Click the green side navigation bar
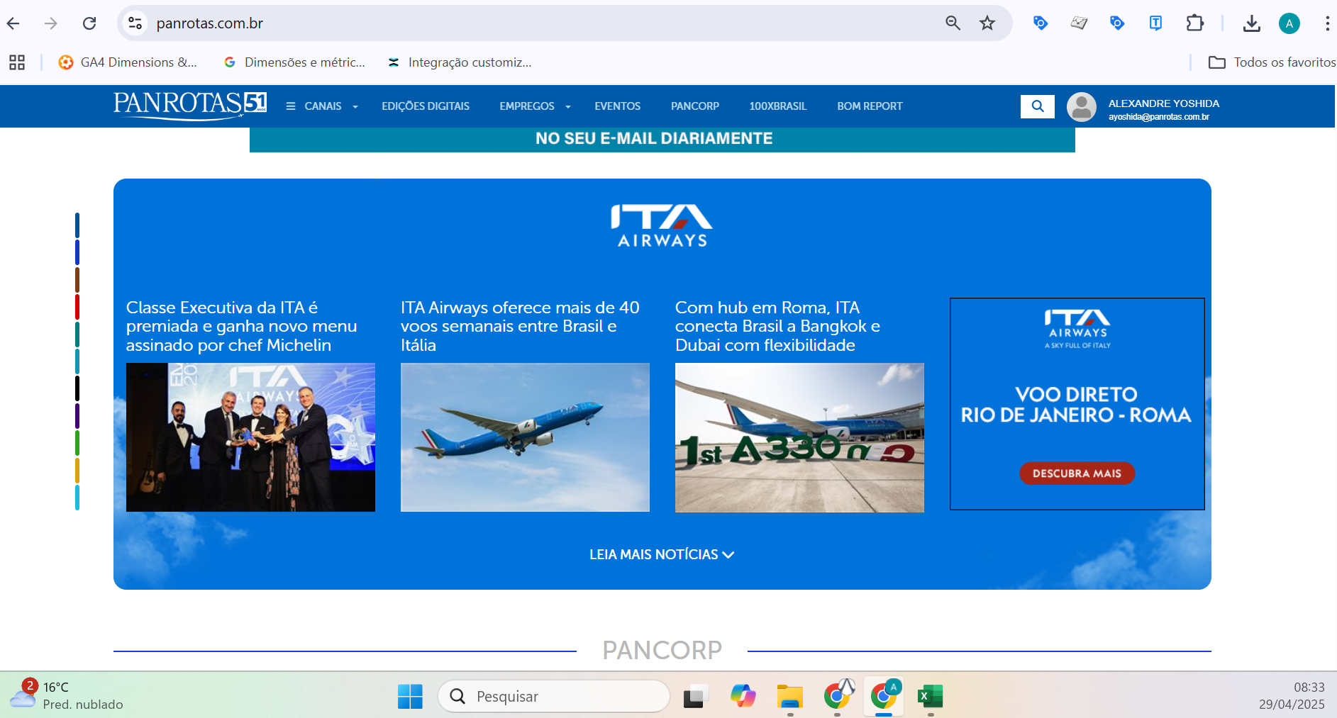 pos(77,443)
